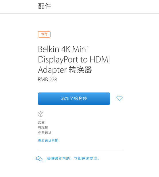
Task: Click the divider line above the chat help
Action: click(x=80, y=149)
